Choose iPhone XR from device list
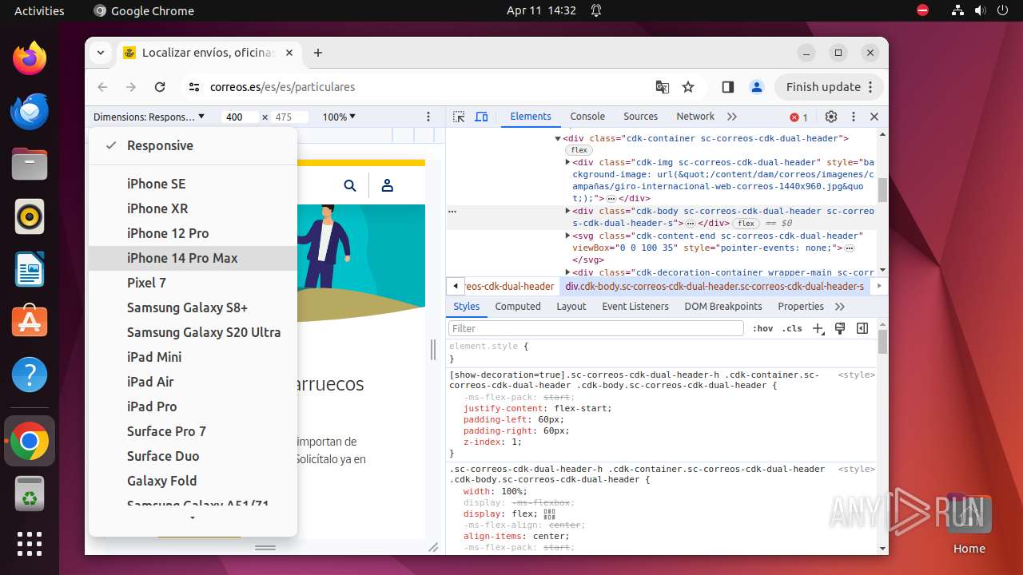Screen dimensions: 1023x575 click(193, 208)
